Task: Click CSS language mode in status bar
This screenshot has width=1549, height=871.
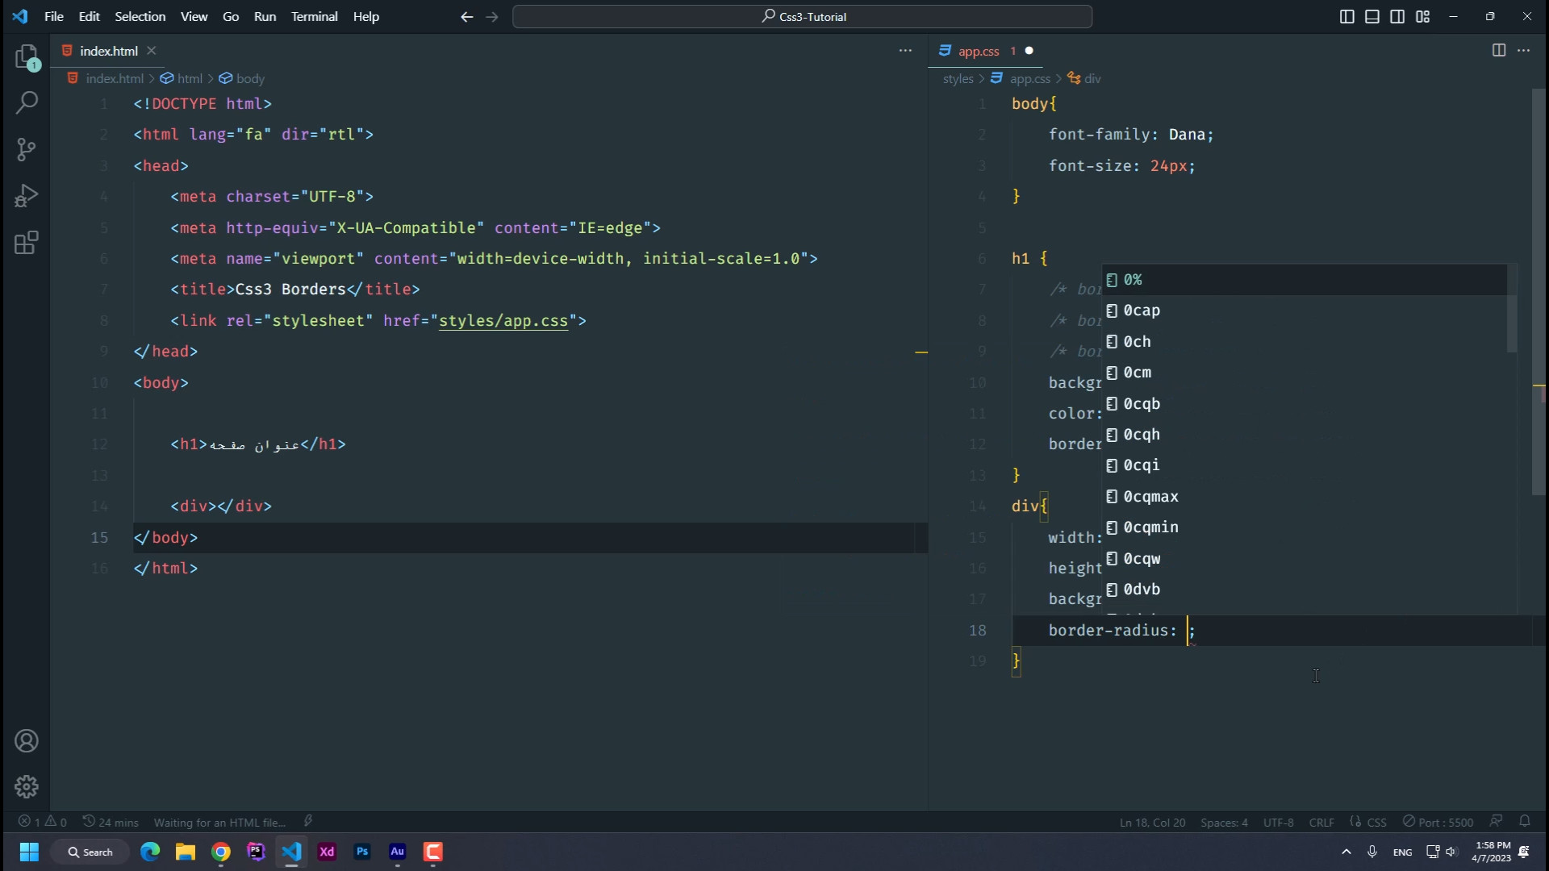Action: pos(1376,822)
